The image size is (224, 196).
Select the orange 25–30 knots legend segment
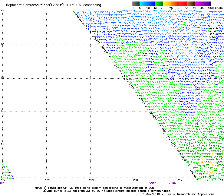[175, 4]
